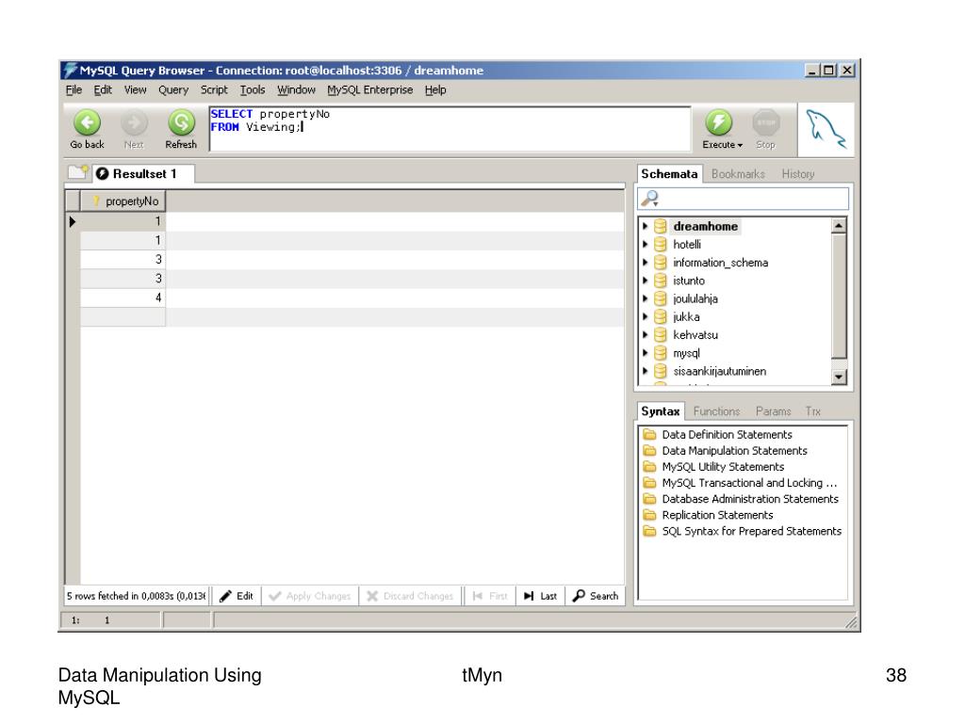
Task: Expand the sisaankirjautuminen schema tree node
Action: pos(645,371)
